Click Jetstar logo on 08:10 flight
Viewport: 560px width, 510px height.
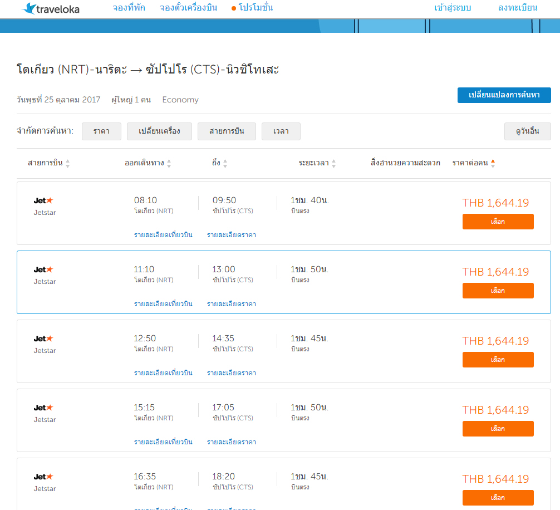point(43,200)
